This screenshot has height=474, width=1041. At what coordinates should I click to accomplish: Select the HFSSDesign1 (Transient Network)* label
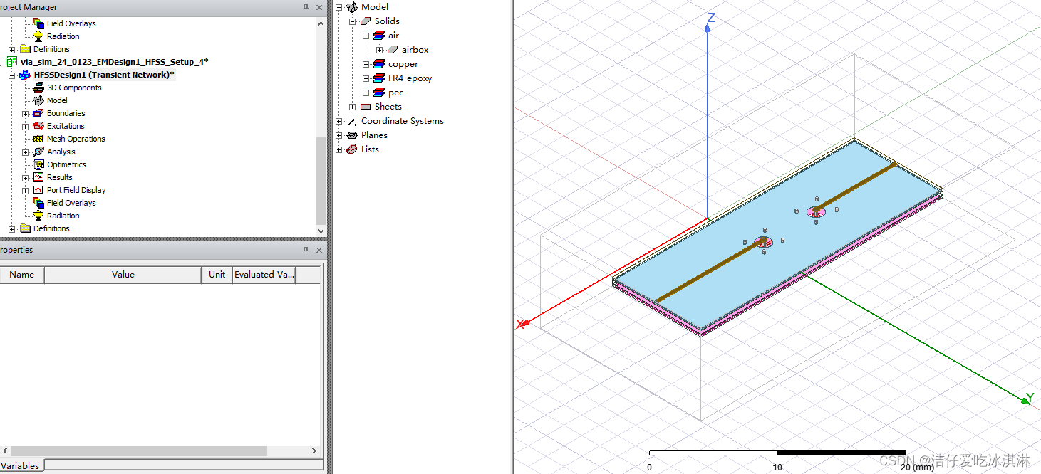pos(104,75)
